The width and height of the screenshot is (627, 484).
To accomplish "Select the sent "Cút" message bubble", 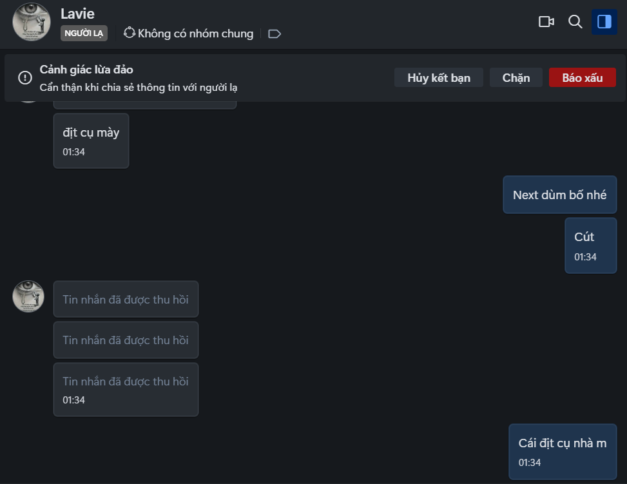I will tap(590, 245).
